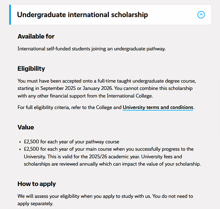The image size is (220, 209).
Task: Click the line starting You must have been accepted
Action: click(106, 81)
